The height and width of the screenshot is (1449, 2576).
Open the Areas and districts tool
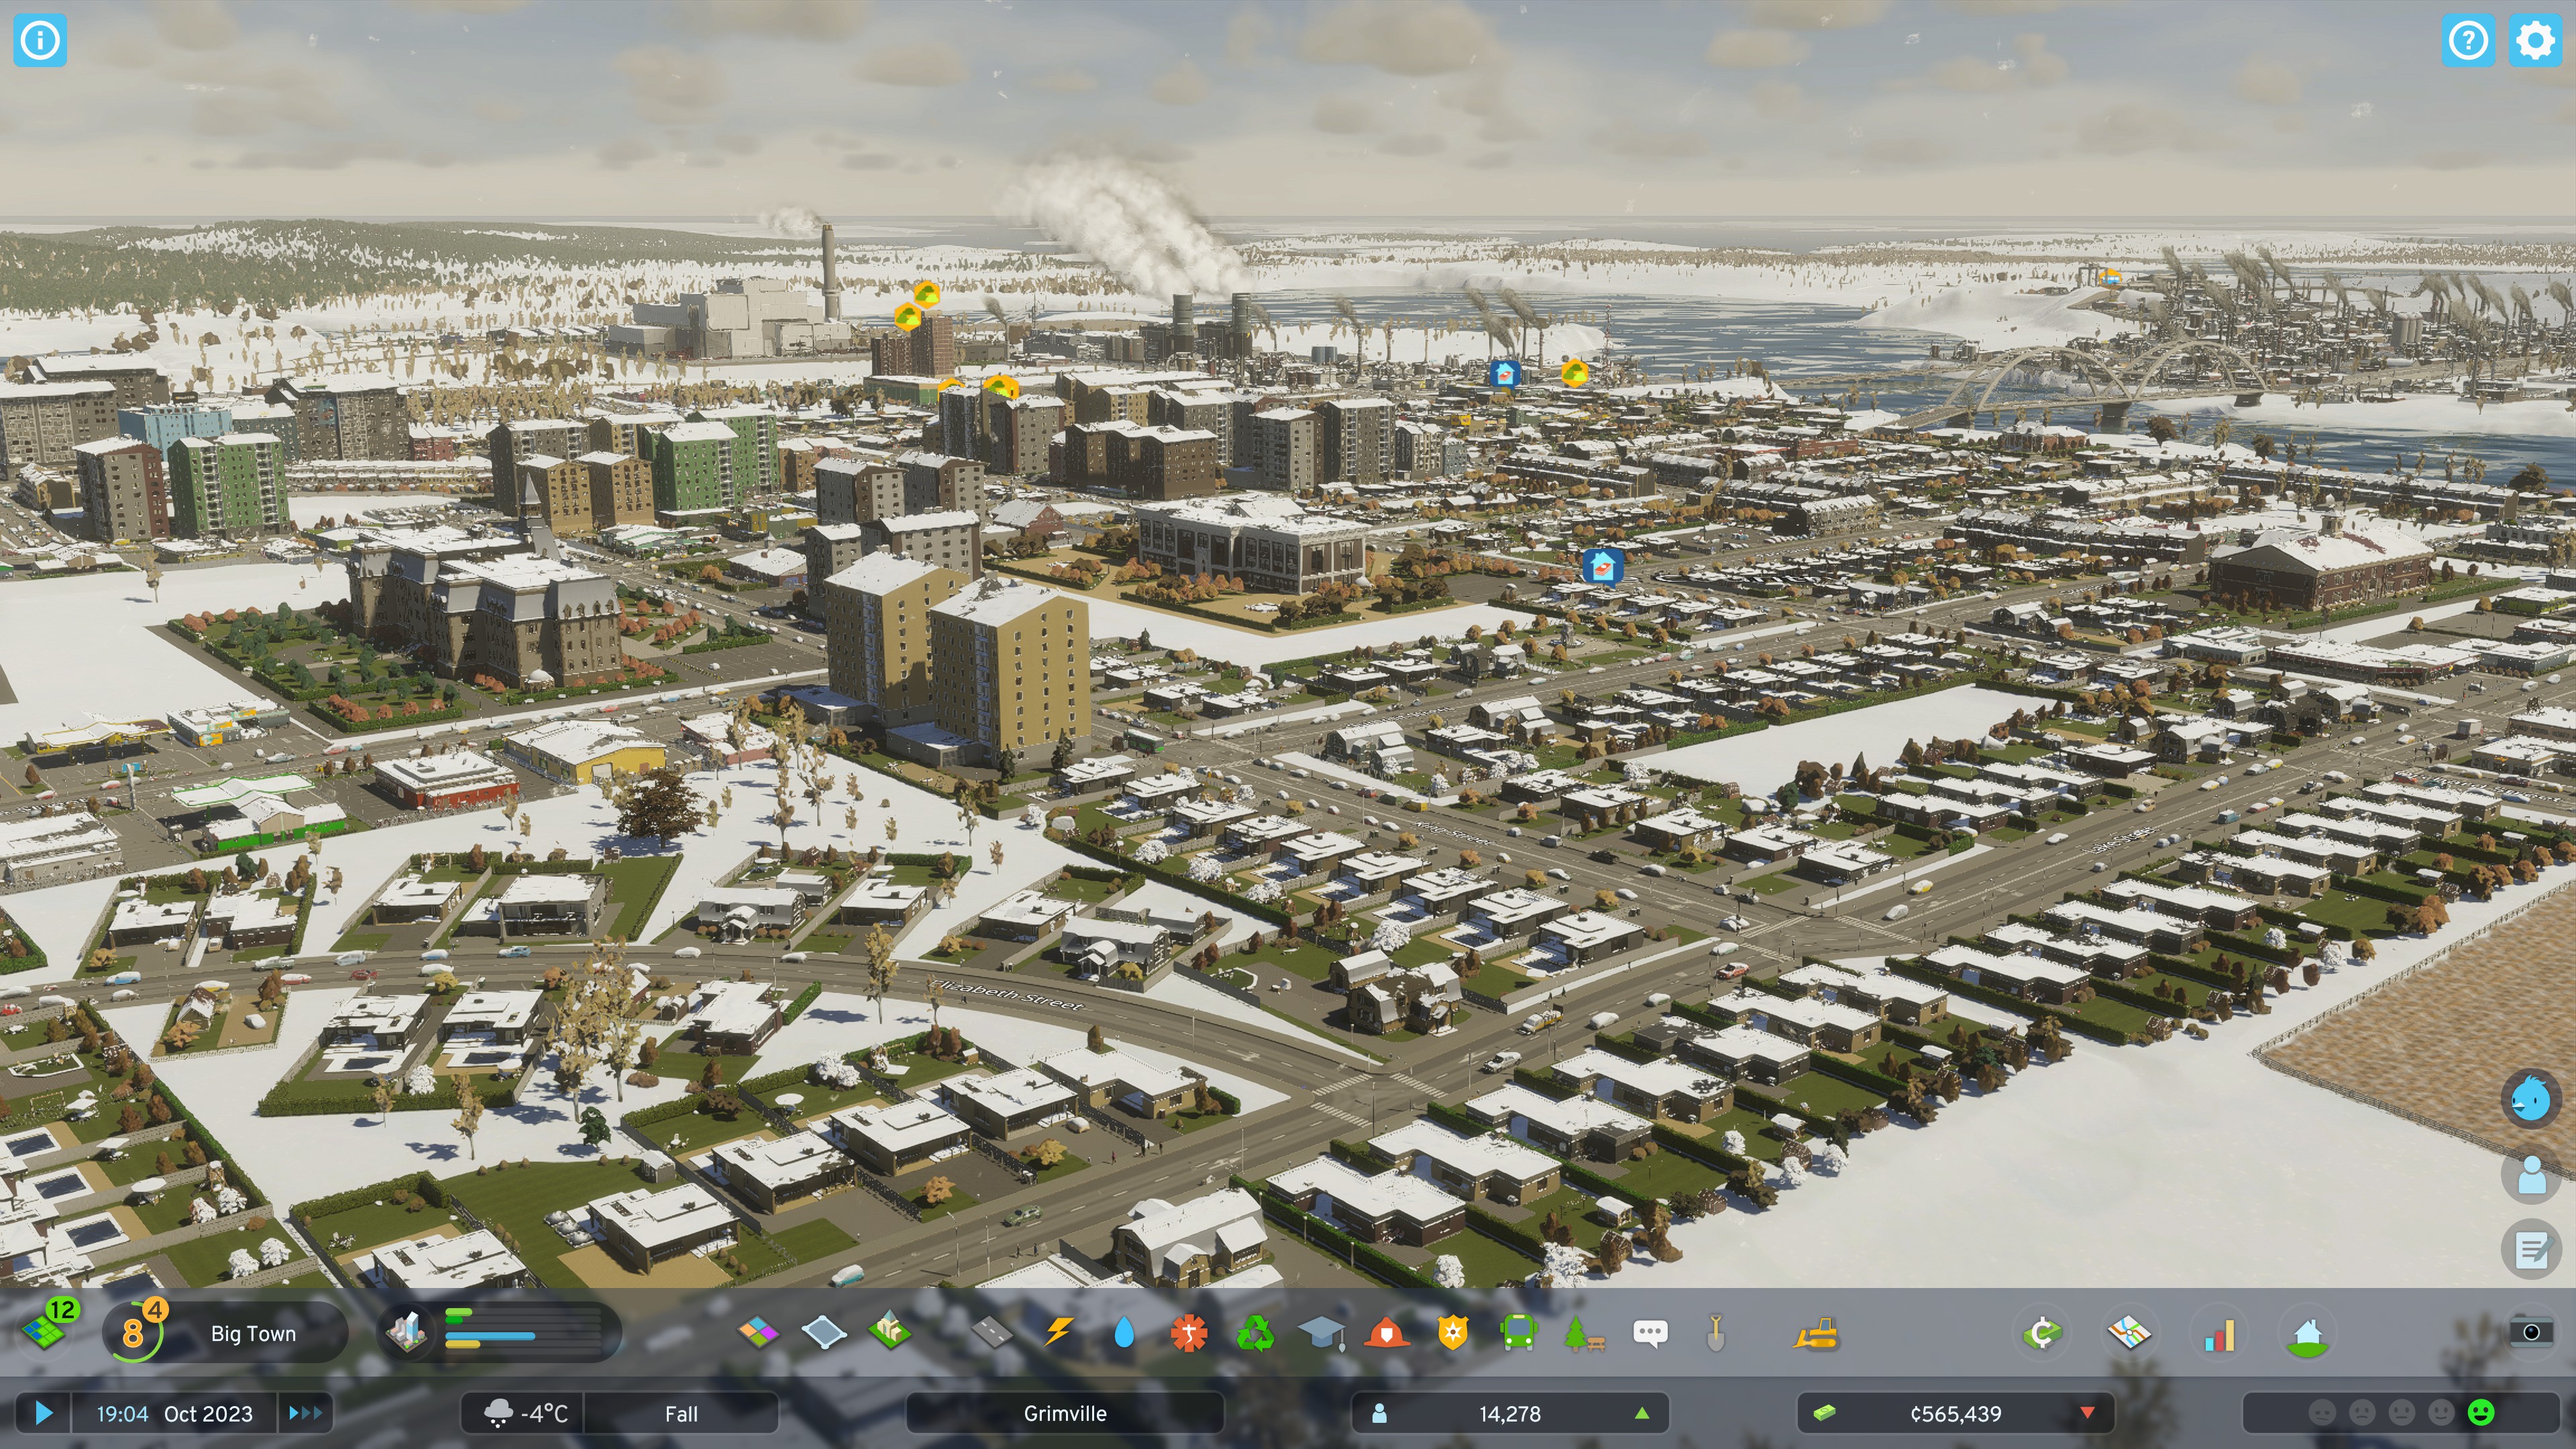[x=824, y=1332]
